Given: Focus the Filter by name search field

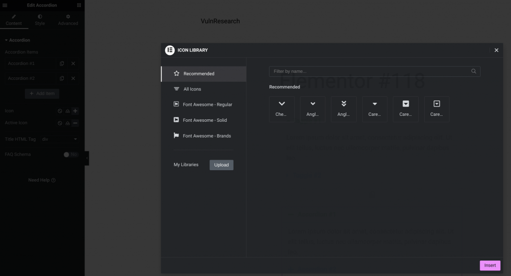Looking at the screenshot, I should [374, 71].
